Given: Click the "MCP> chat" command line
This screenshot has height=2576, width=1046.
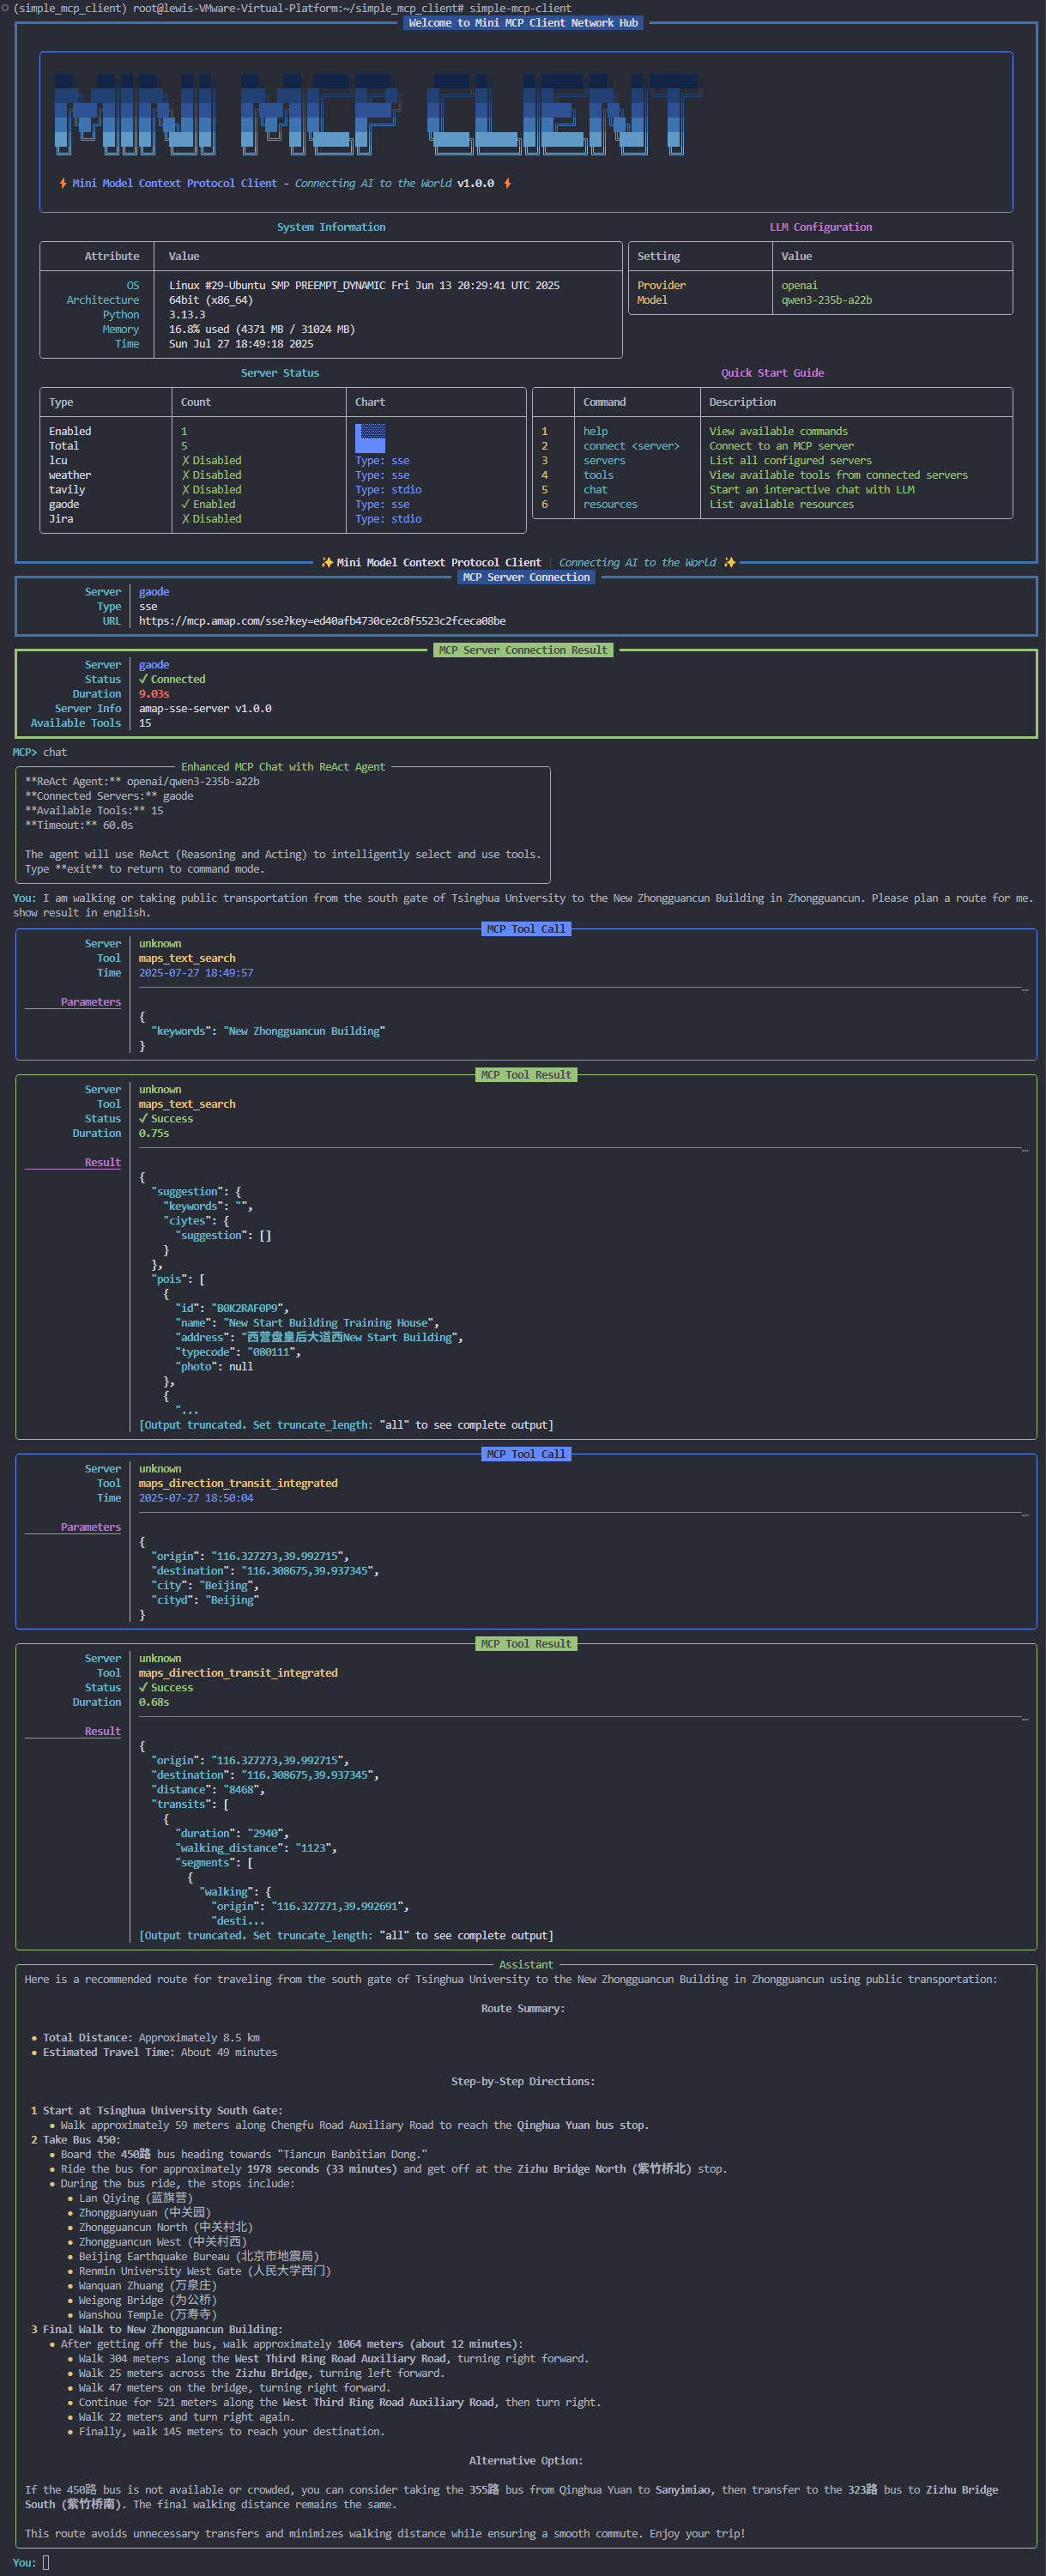Looking at the screenshot, I should (40, 752).
